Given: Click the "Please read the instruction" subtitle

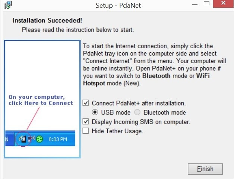Looking at the screenshot, I should tap(78, 30).
